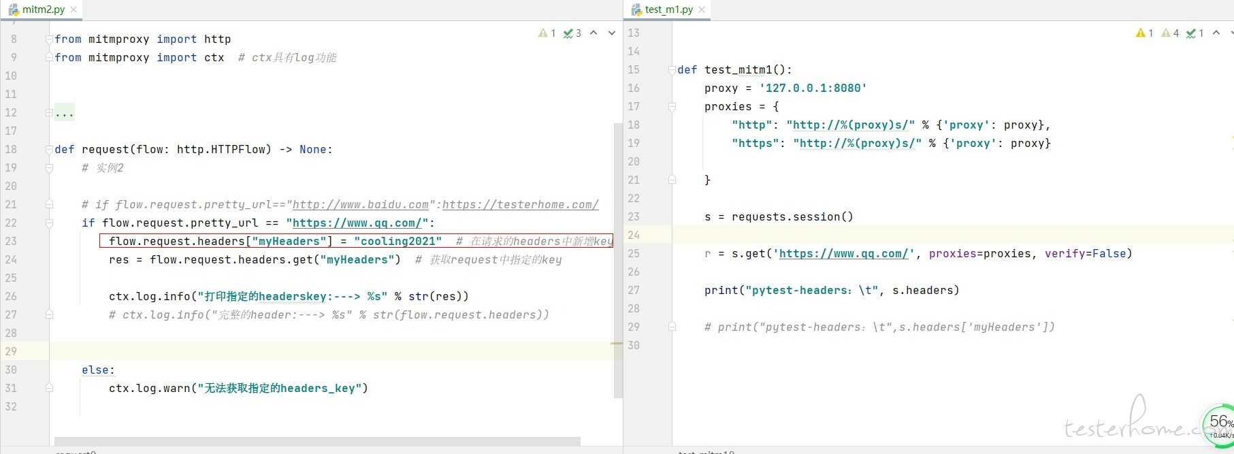Switch to the test_m1.py editor tab

click(x=669, y=10)
